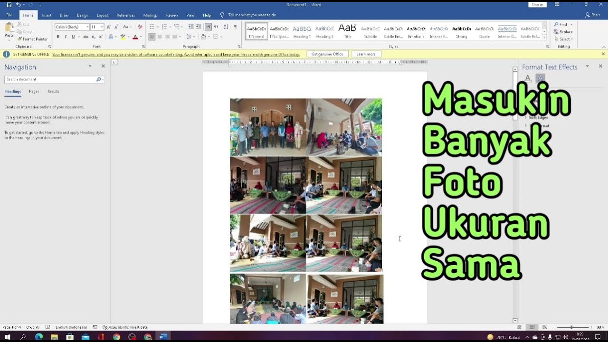Screen dimensions: 608x342
Task: Open the Select dropdown in Editing group
Action: 565,39
